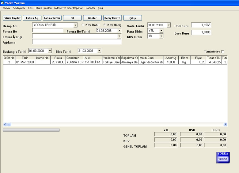Click the Euro Kuru field
Screen dimensions: 239x173
pyautogui.click(x=201, y=32)
